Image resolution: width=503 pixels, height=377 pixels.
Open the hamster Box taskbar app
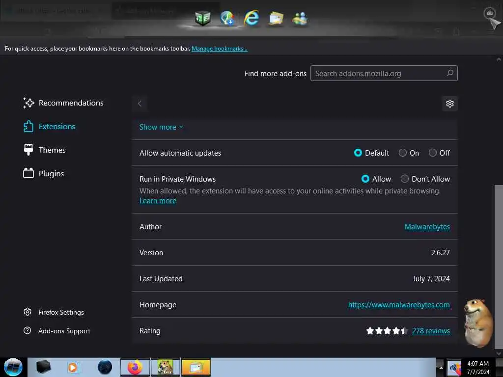(165, 367)
